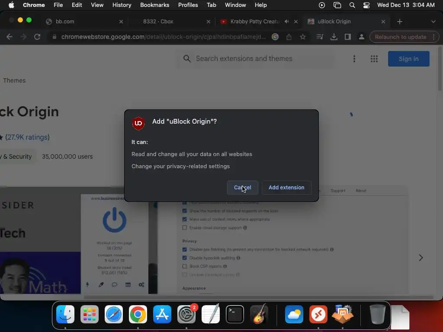Open the Chrome profile avatar icon
This screenshot has height=332, width=443.
[x=361, y=37]
